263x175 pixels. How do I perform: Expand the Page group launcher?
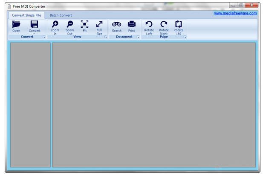[x=185, y=38]
